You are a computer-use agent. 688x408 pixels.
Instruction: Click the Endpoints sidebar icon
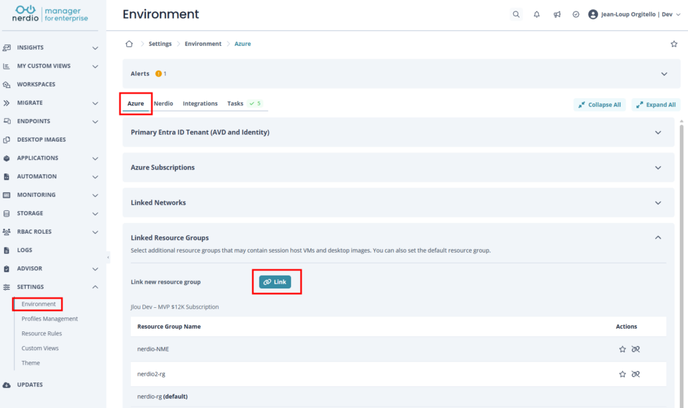click(7, 121)
